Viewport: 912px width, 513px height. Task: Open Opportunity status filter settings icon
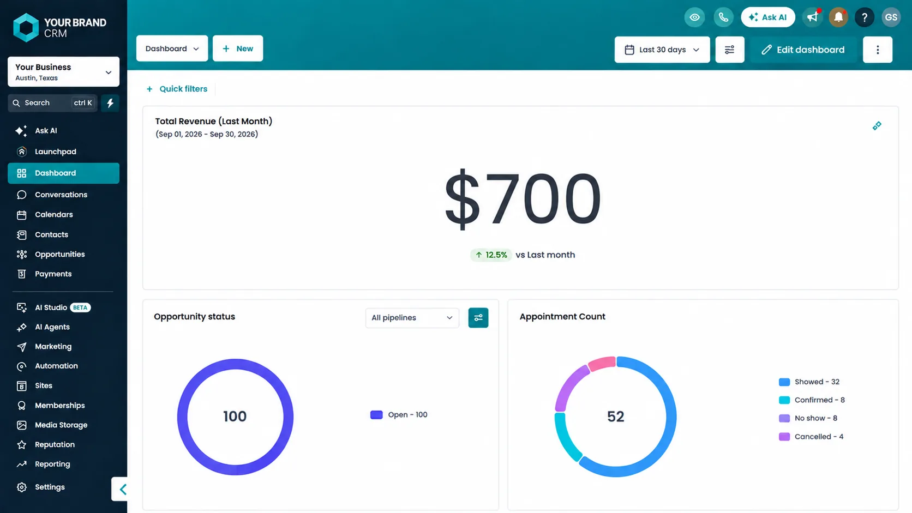tap(478, 318)
